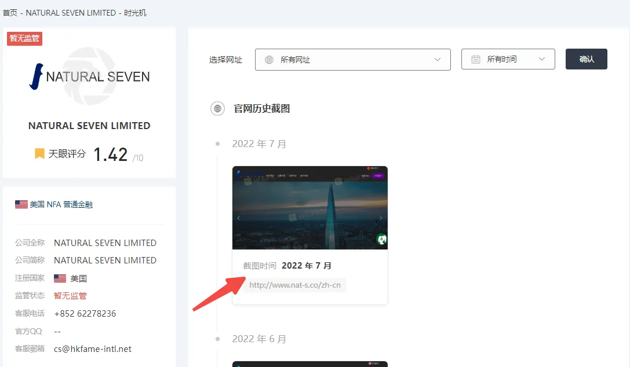The height and width of the screenshot is (367, 630).
Task: Click the 时光机 breadcrumb item
Action: [x=135, y=13]
